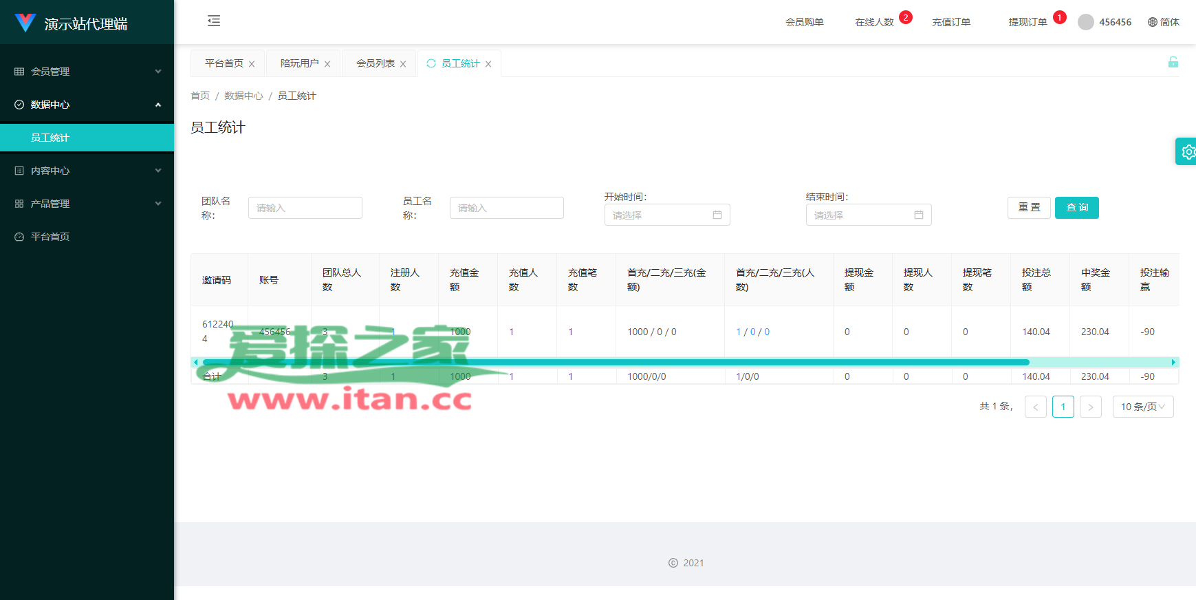1196x600 pixels.
Task: Focus the 团队名称 input field
Action: click(x=305, y=208)
